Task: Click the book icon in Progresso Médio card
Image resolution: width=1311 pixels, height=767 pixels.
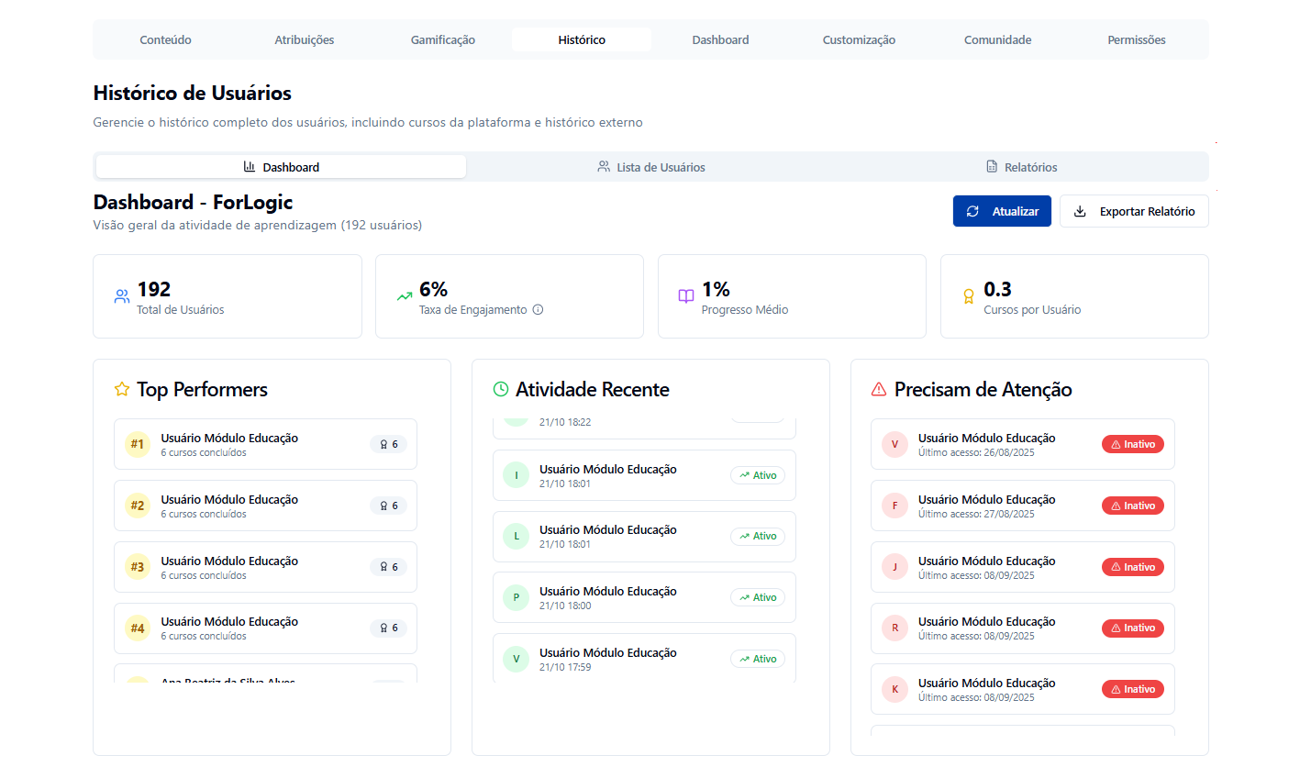Action: pos(686,296)
